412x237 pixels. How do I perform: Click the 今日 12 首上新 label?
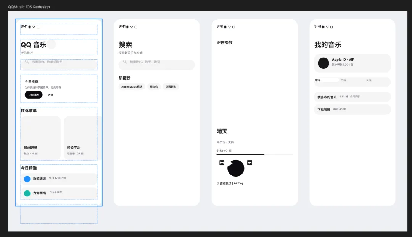pyautogui.click(x=58, y=178)
